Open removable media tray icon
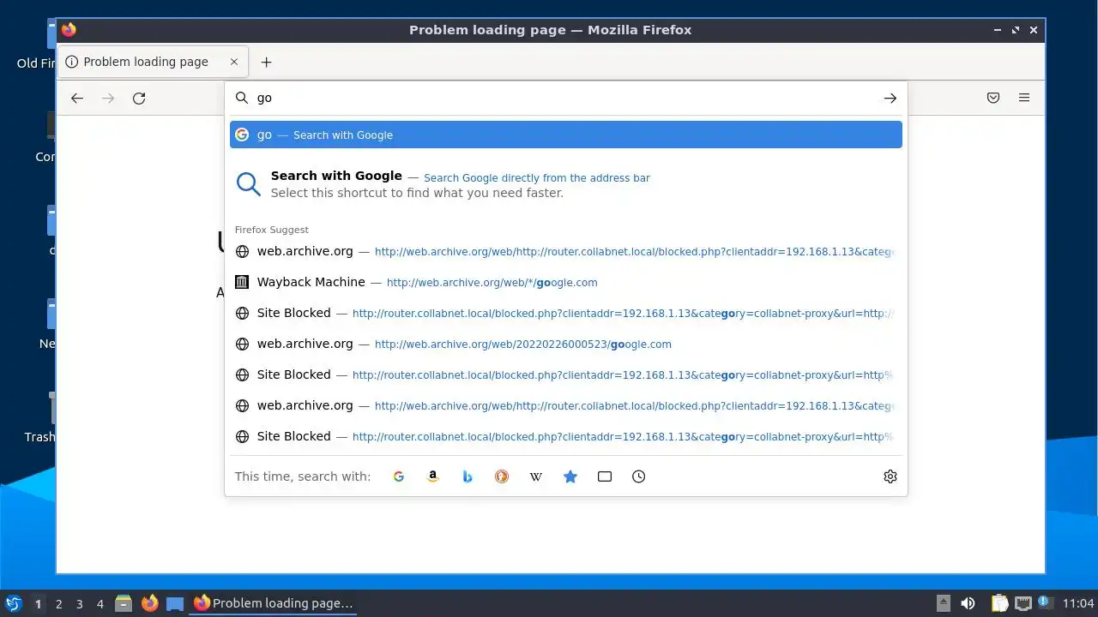Image resolution: width=1098 pixels, height=617 pixels. [x=944, y=603]
